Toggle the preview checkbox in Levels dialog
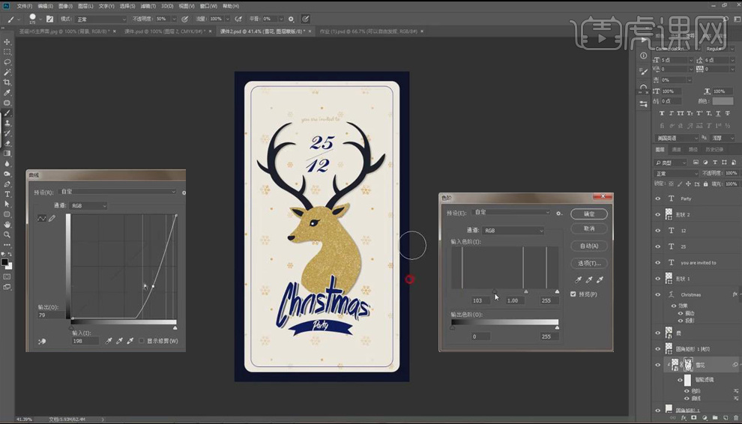The height and width of the screenshot is (424, 742). click(574, 294)
